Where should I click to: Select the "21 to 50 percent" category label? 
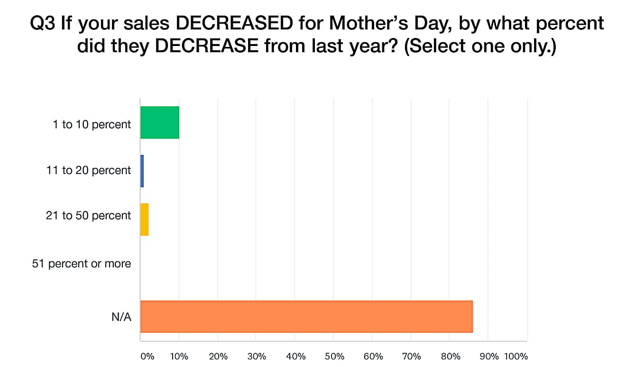pos(89,216)
